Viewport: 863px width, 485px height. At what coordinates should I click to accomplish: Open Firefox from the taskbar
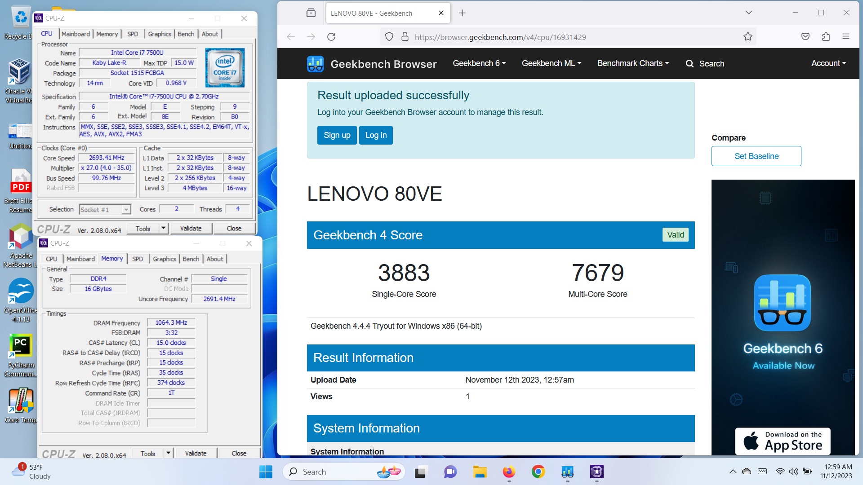pos(509,472)
